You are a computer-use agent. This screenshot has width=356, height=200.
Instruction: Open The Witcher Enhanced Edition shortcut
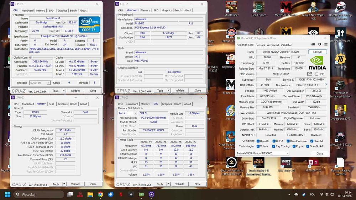pos(340,88)
